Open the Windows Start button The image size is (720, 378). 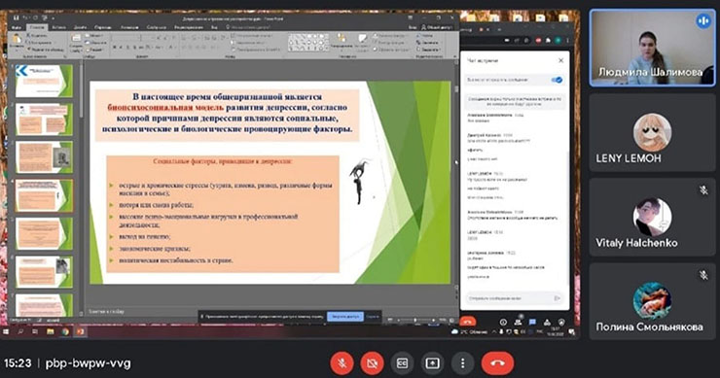coord(6,331)
